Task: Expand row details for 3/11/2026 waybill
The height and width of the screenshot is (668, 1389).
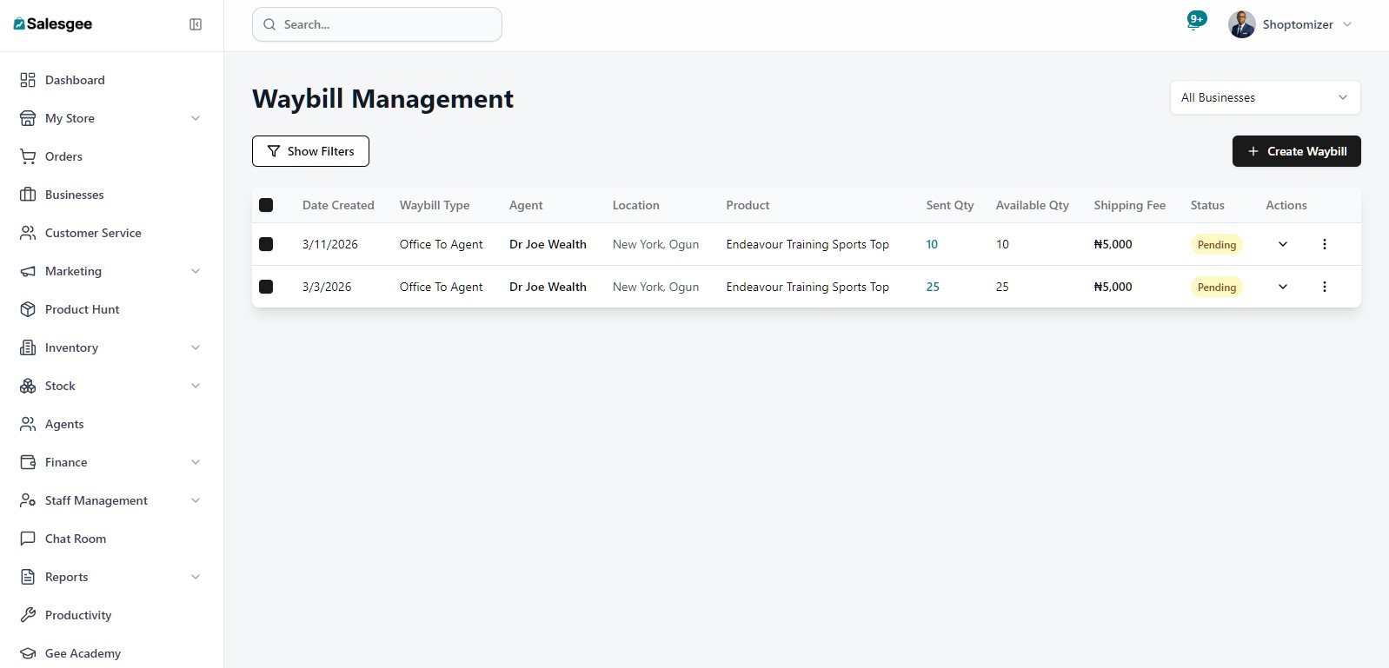Action: [x=1283, y=244]
